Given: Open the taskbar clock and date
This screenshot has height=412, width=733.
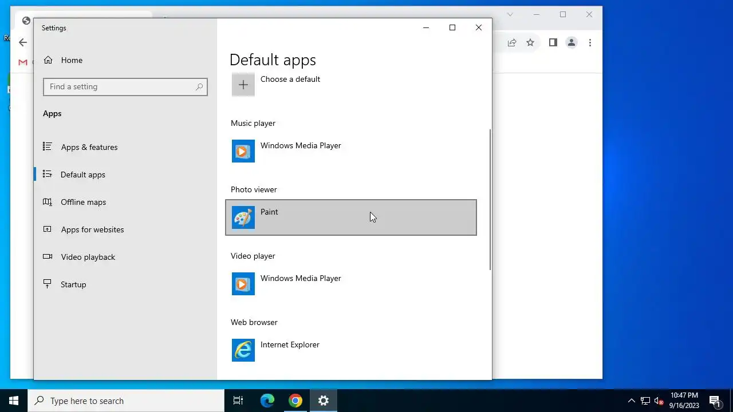Looking at the screenshot, I should click(684, 401).
